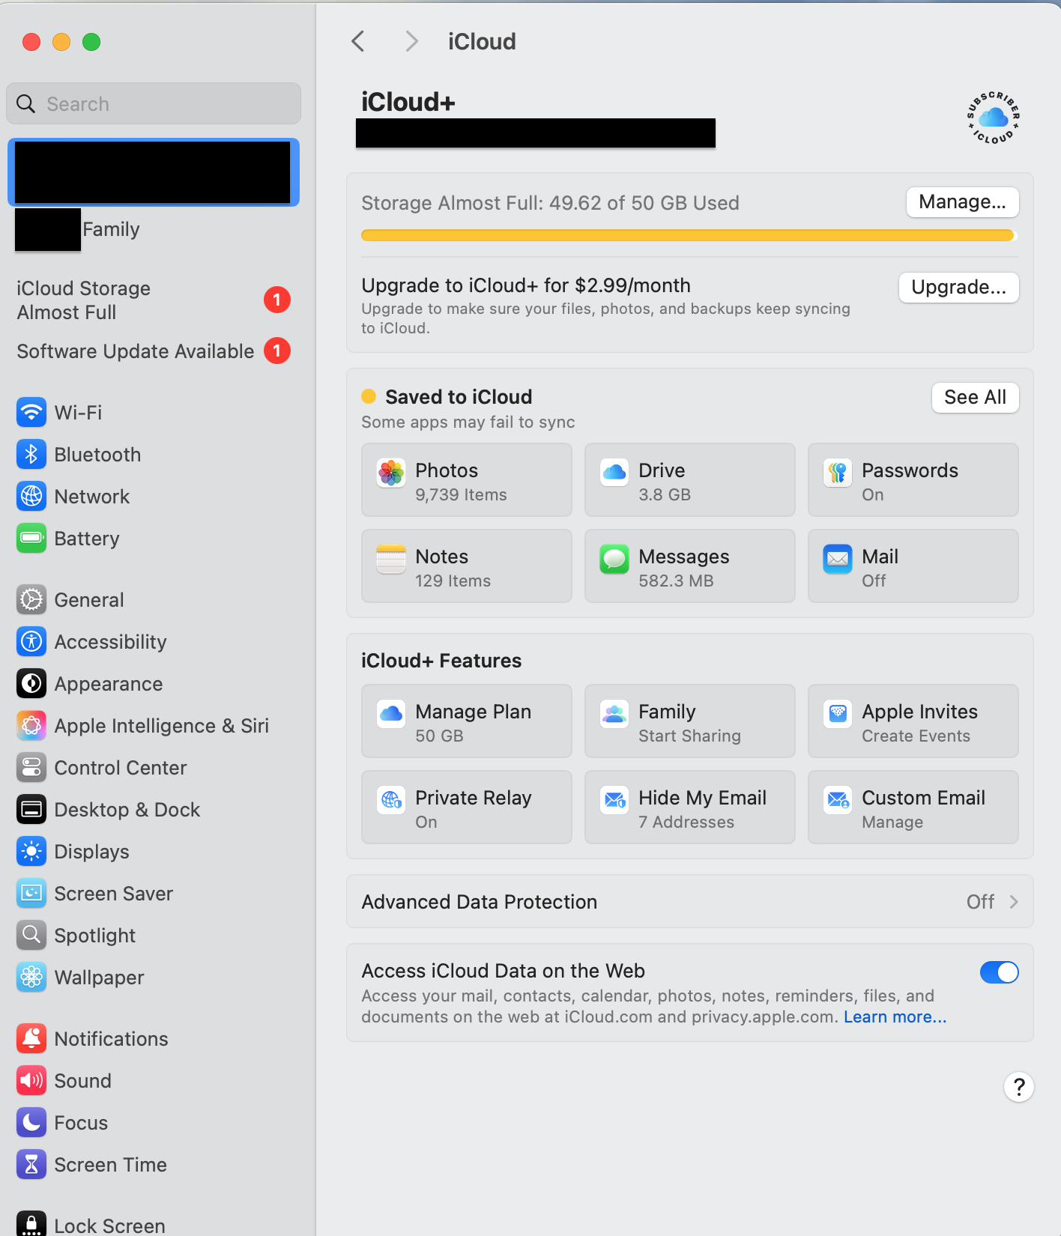
Task: Expand Advanced Data Protection settings
Action: tap(689, 901)
